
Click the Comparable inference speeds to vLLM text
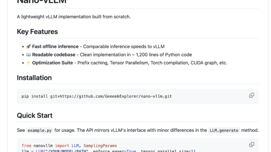[x=124, y=47]
